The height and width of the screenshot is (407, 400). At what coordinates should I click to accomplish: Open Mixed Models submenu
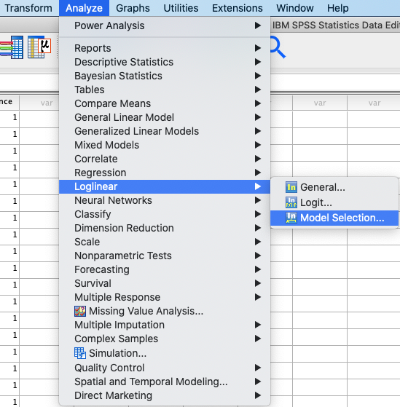[x=165, y=145]
